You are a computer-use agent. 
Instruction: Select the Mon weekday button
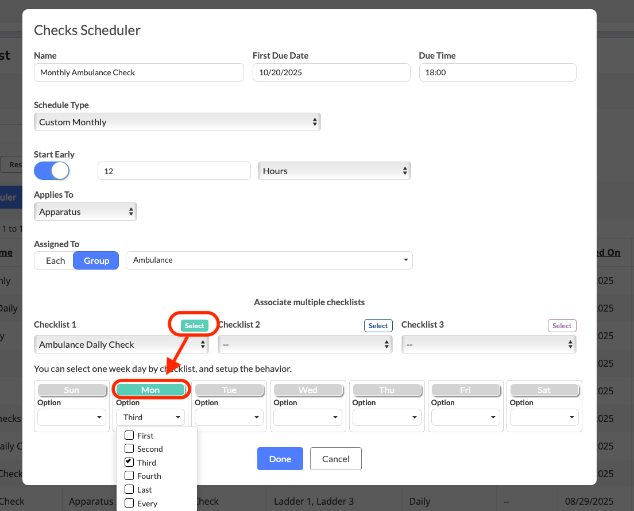(150, 390)
